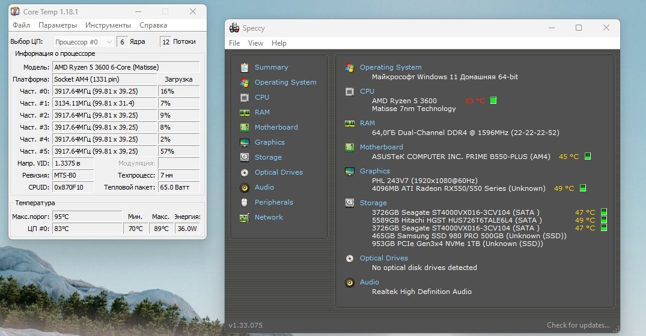Open the Graphics heading link in summary
Image resolution: width=646 pixels, height=336 pixels.
coord(375,170)
